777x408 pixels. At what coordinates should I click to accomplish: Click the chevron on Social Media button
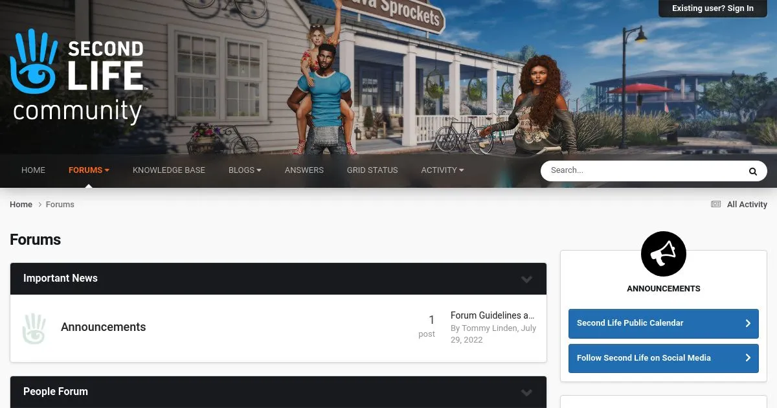(x=748, y=358)
